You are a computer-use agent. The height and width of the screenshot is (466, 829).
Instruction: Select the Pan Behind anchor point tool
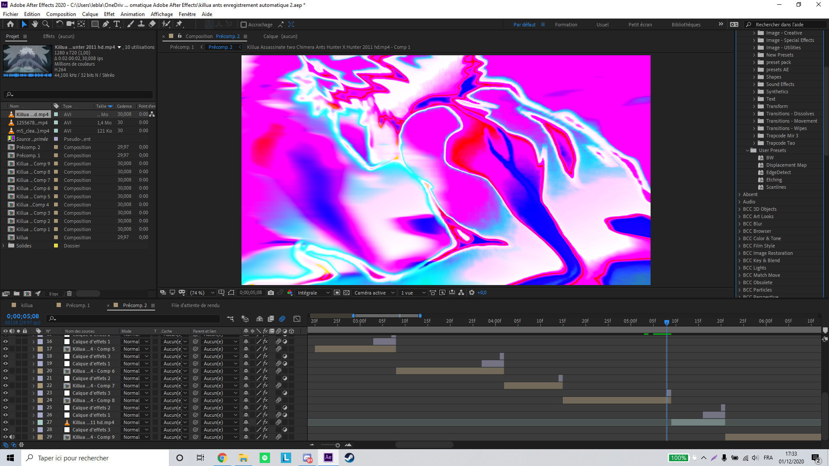tap(81, 24)
